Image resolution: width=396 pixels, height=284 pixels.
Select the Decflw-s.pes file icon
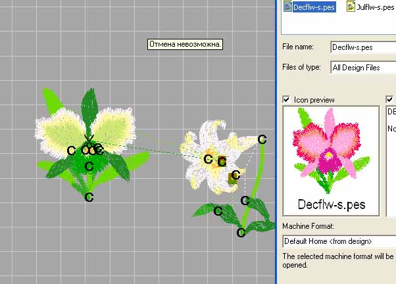tap(287, 7)
